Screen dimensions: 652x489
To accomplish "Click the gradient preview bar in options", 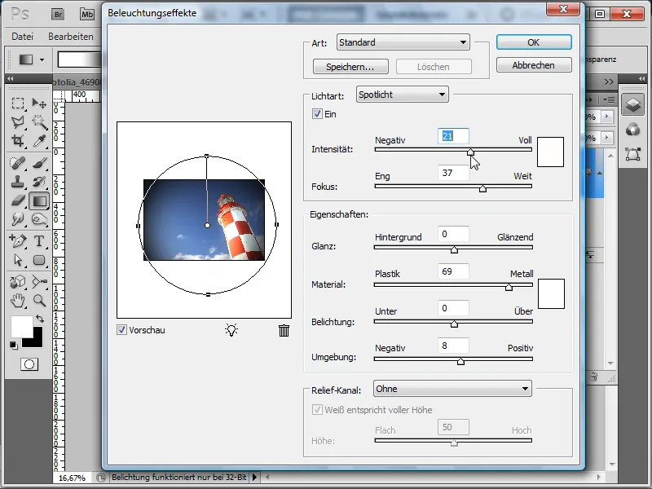I will point(80,59).
